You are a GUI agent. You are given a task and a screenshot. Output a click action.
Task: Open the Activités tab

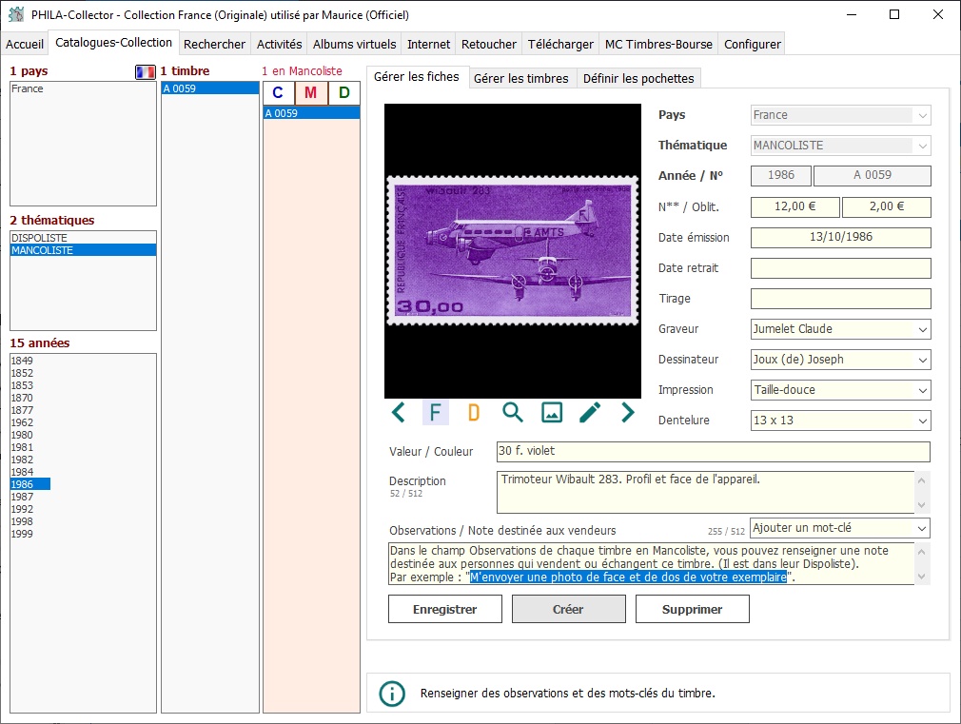[x=279, y=44]
